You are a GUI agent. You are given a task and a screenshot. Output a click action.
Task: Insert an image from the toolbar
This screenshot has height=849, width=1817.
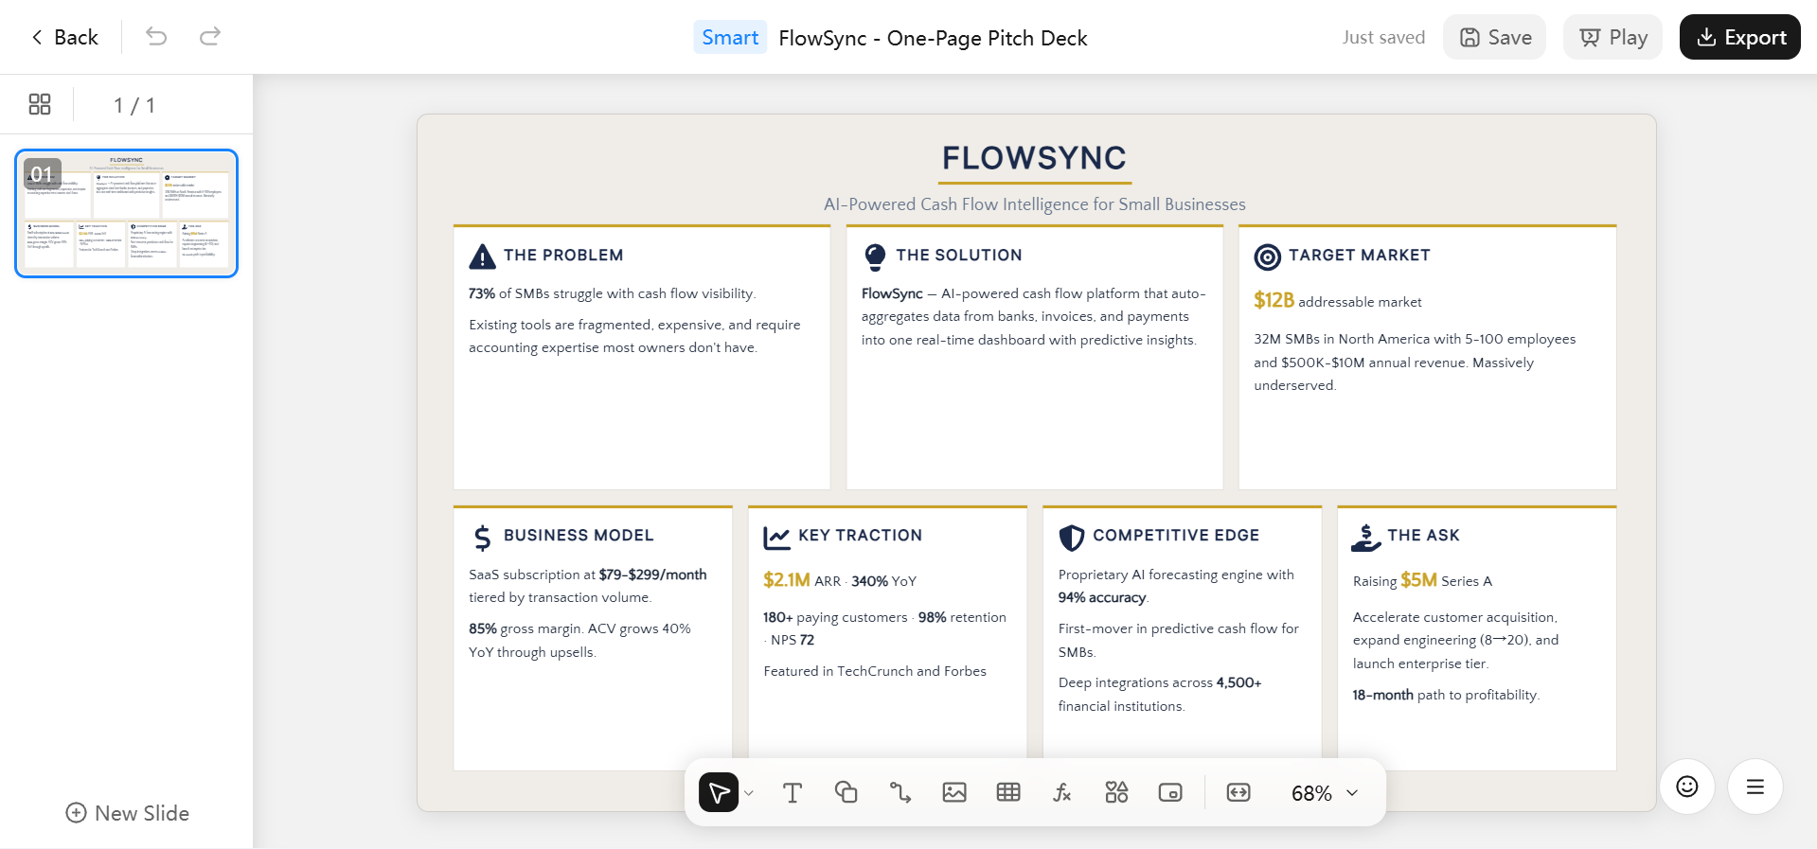954,792
